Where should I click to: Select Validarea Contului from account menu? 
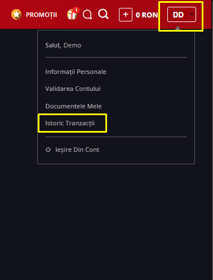(x=73, y=89)
